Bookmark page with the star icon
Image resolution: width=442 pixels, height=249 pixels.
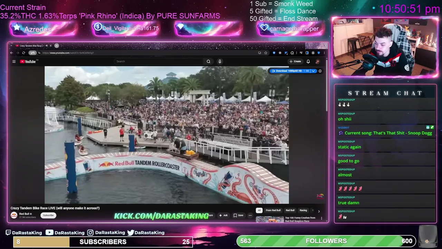(x=266, y=53)
